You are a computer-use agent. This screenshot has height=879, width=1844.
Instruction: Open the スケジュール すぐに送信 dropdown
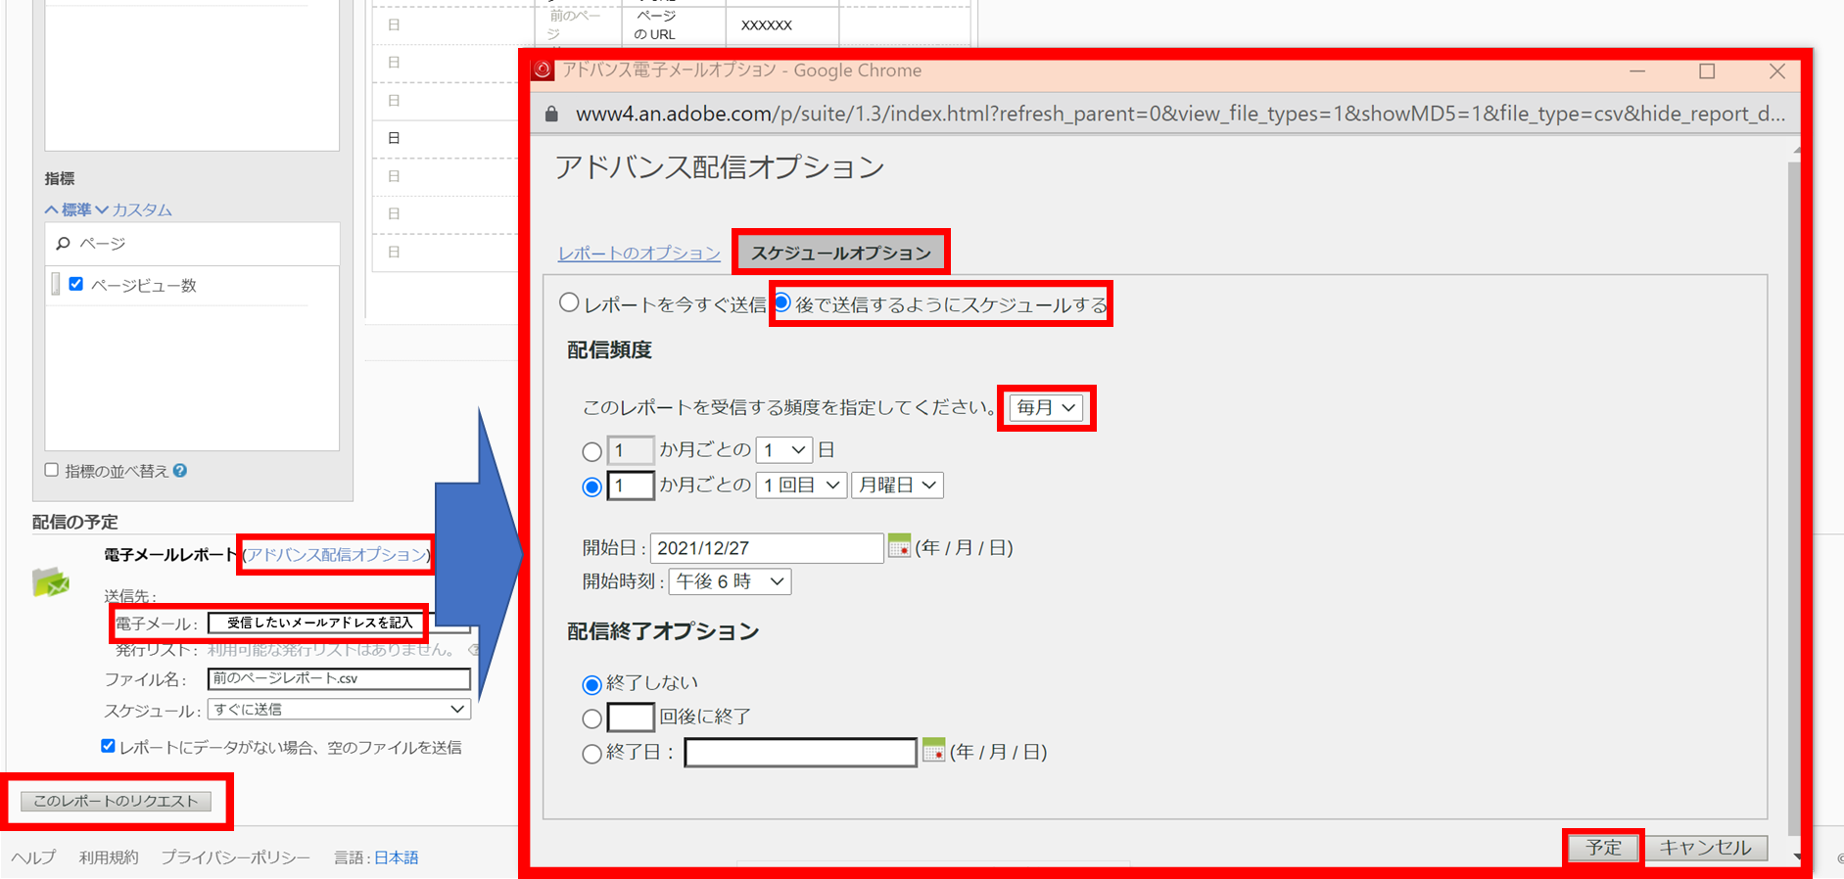click(339, 709)
